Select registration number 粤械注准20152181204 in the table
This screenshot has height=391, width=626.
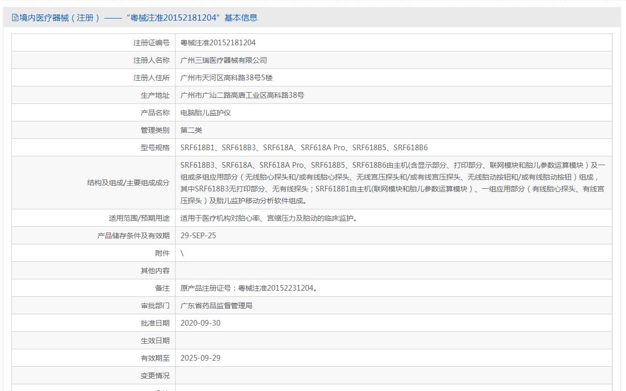(x=218, y=43)
